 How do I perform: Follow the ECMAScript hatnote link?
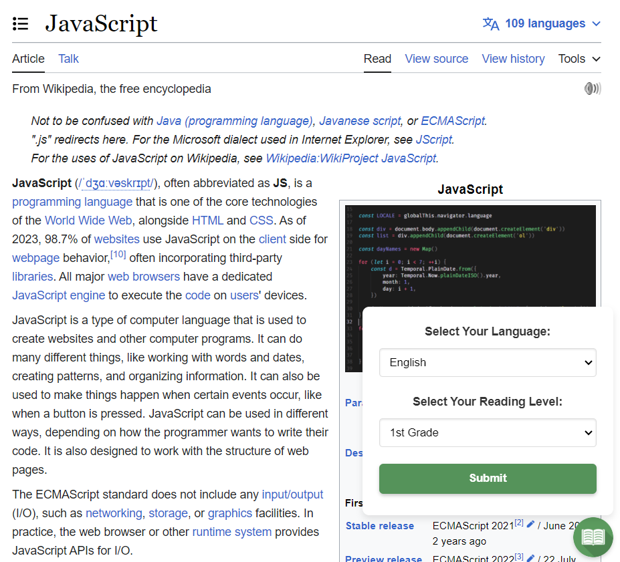(x=453, y=121)
